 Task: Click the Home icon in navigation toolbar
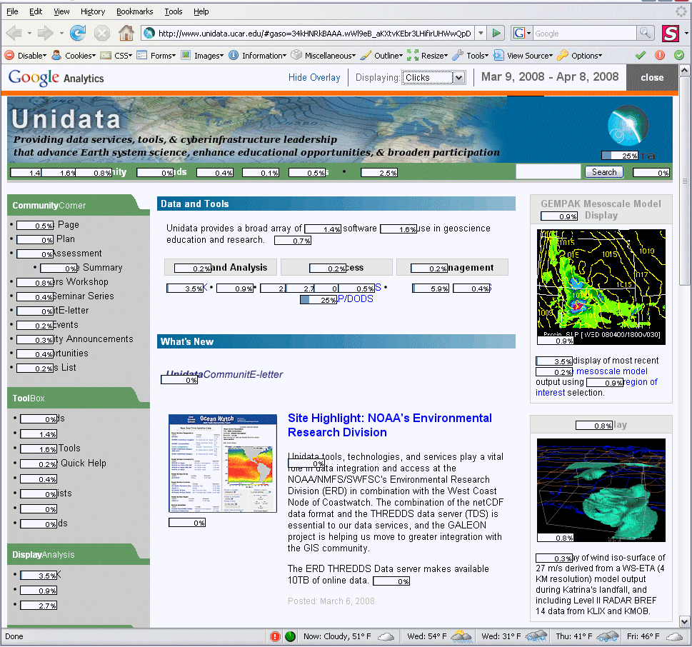click(x=126, y=33)
